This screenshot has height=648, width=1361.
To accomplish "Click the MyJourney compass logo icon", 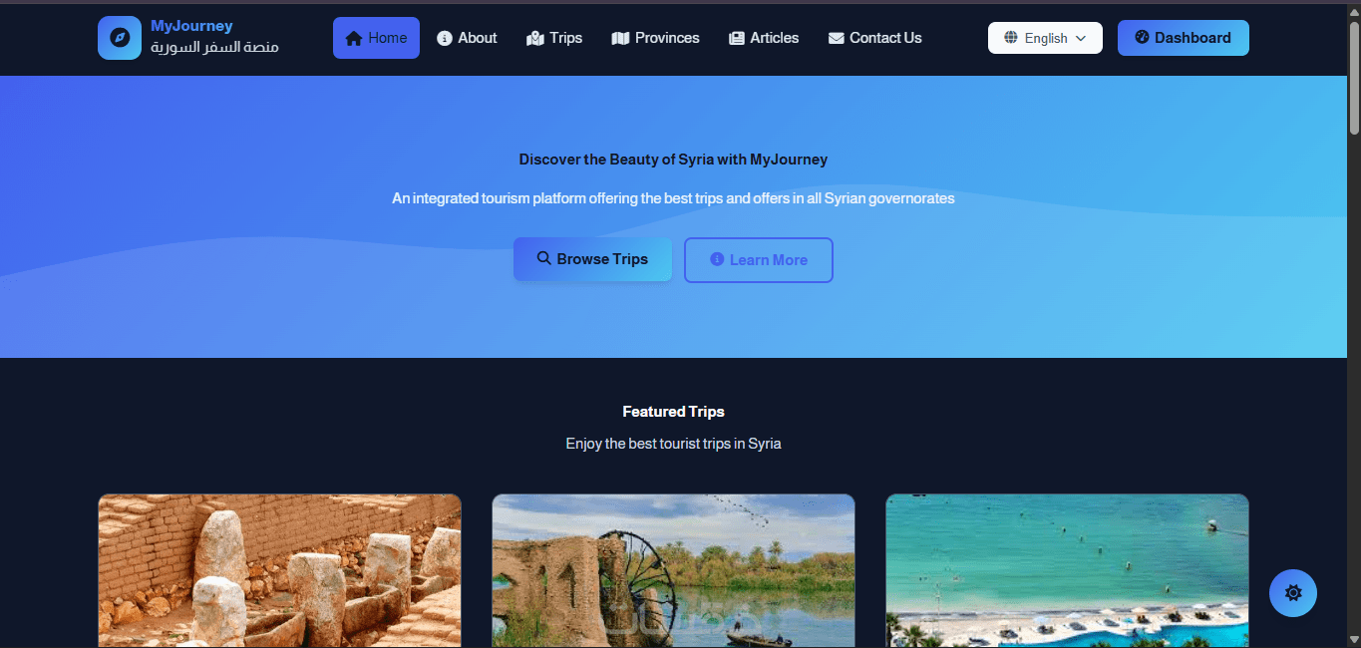I will click(x=120, y=38).
